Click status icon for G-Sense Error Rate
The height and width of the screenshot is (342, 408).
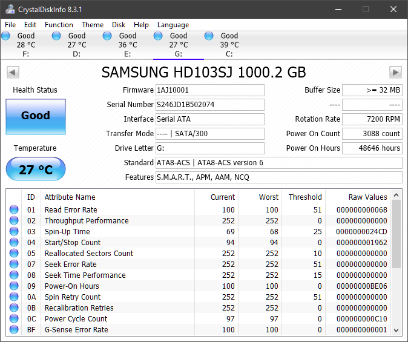pyautogui.click(x=14, y=329)
